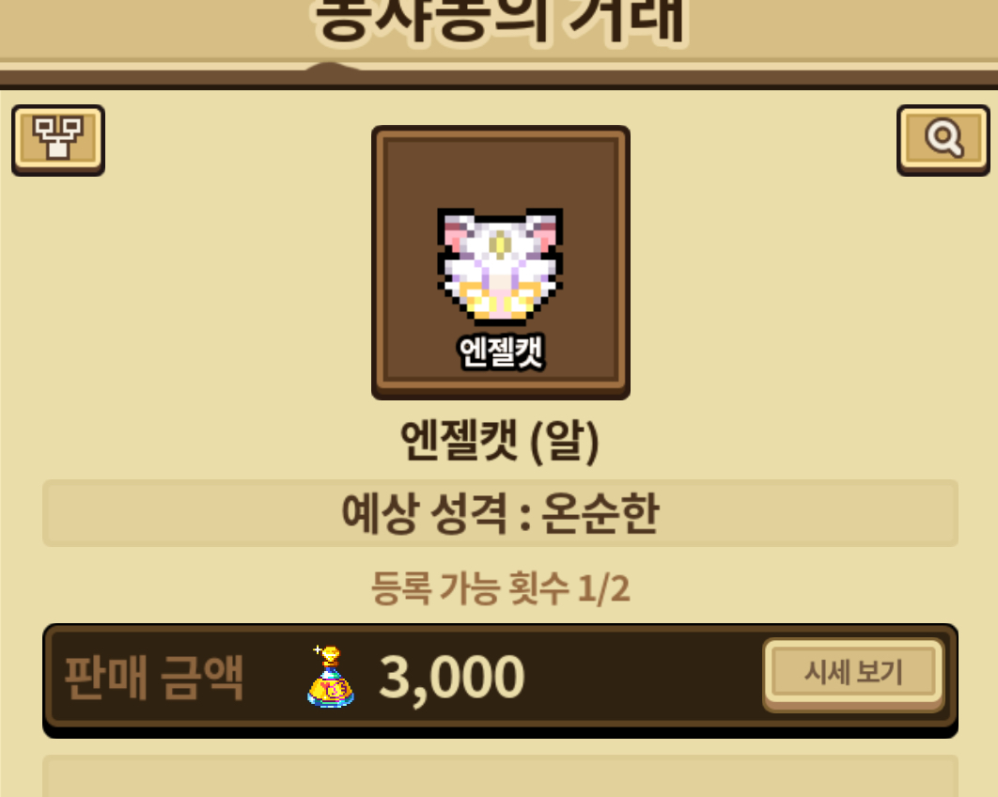Image resolution: width=998 pixels, height=797 pixels.
Task: Select the Angel Cat pixel sprite
Action: coord(500,265)
